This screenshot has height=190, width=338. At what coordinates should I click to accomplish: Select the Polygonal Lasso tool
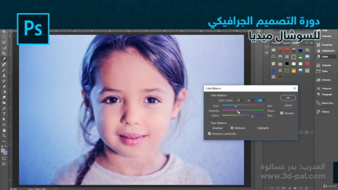click(4, 42)
